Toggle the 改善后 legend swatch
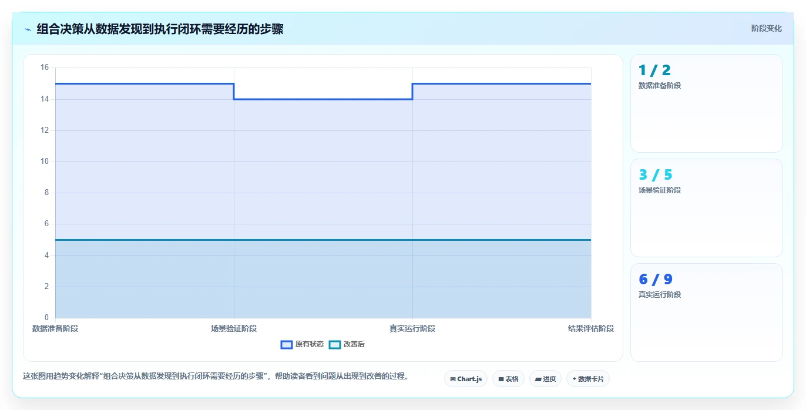Viewport: 806px width, 410px height. tap(335, 345)
